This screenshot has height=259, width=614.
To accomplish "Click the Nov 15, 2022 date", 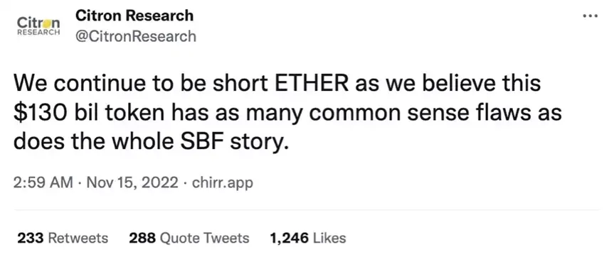I will point(132,182).
